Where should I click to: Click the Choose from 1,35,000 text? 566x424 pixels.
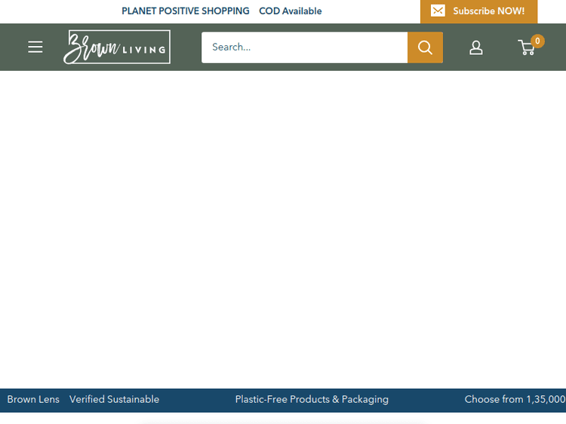(515, 399)
